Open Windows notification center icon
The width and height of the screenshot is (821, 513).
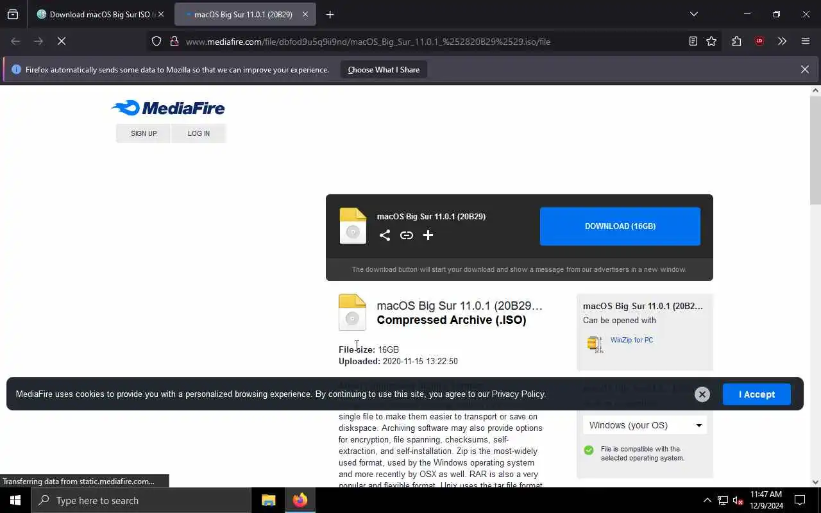800,500
